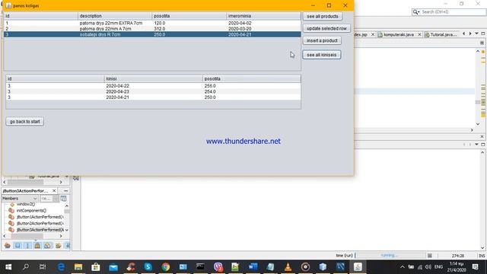
Task: Select kinisi row dated 2020-04-23
Action: coord(153,91)
